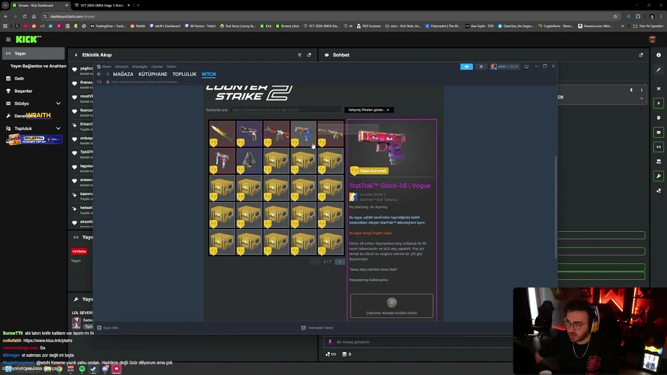Open the Oyunlar menu
This screenshot has width=667, height=375.
[x=157, y=67]
